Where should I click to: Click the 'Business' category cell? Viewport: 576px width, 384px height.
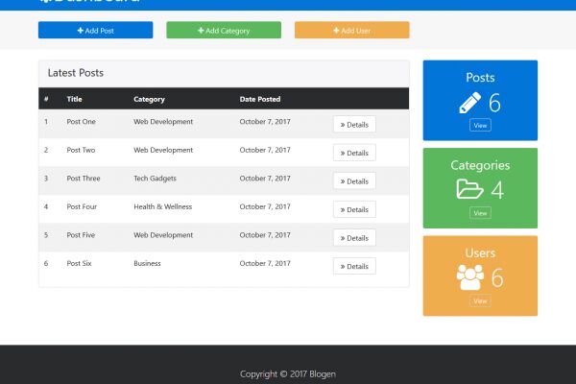(147, 263)
